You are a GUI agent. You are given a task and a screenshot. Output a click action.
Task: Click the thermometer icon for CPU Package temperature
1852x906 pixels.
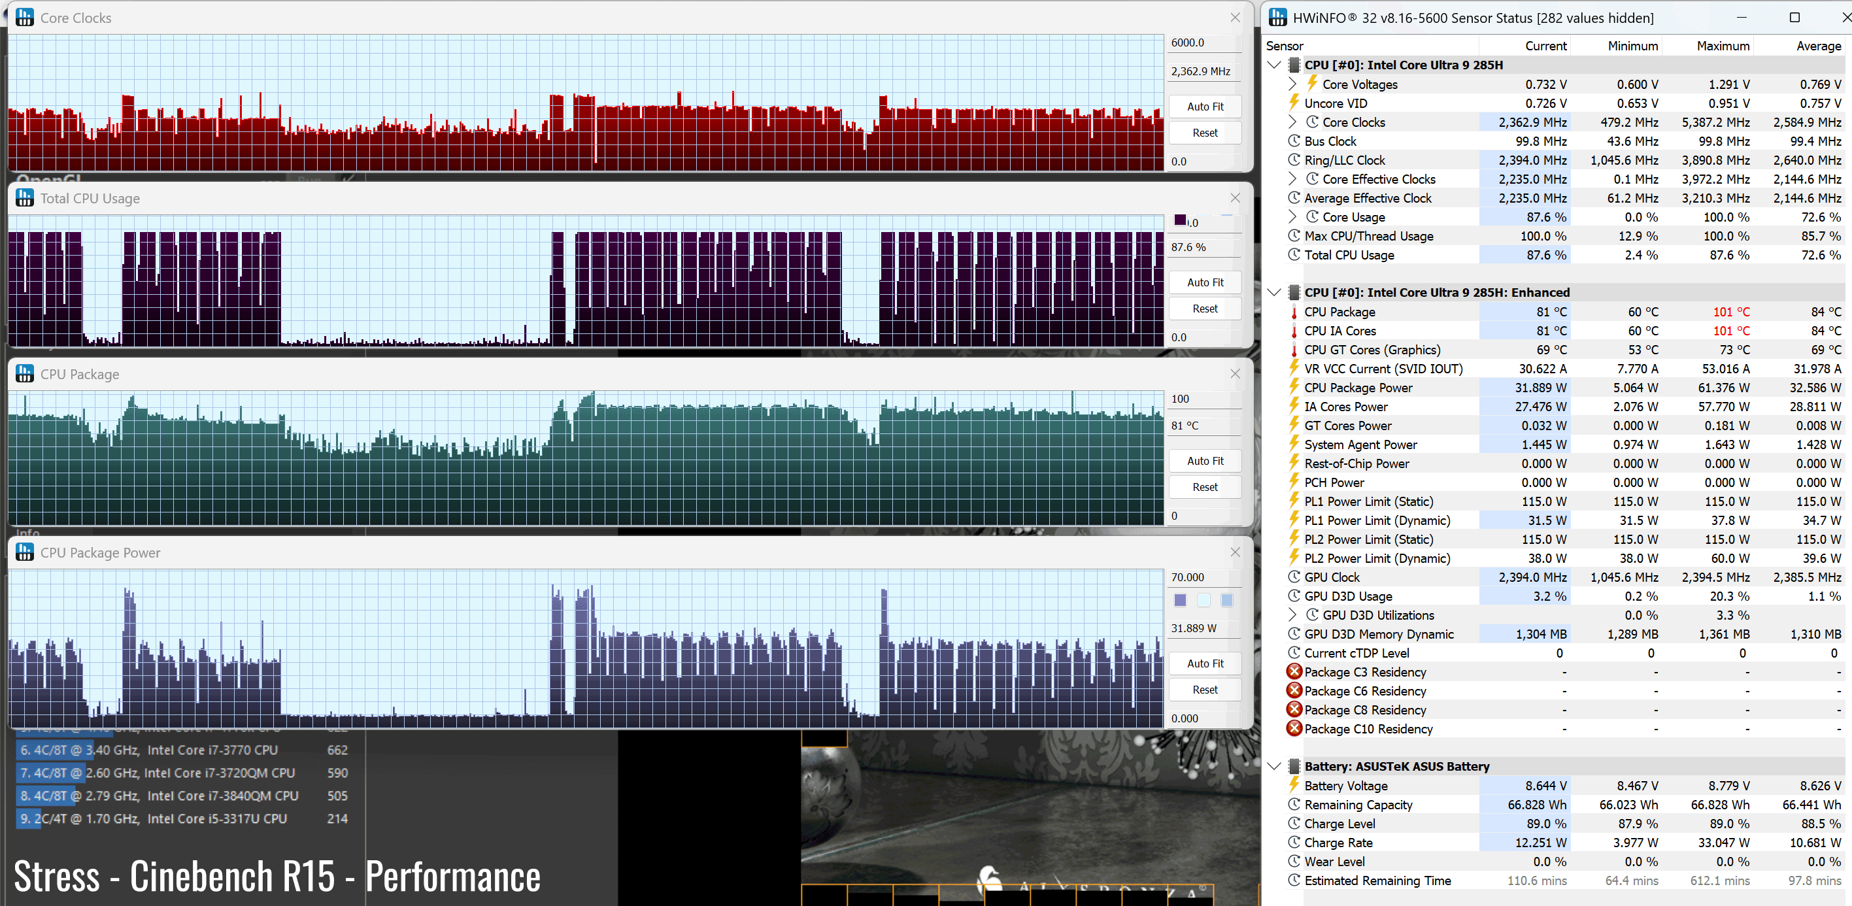(1294, 312)
